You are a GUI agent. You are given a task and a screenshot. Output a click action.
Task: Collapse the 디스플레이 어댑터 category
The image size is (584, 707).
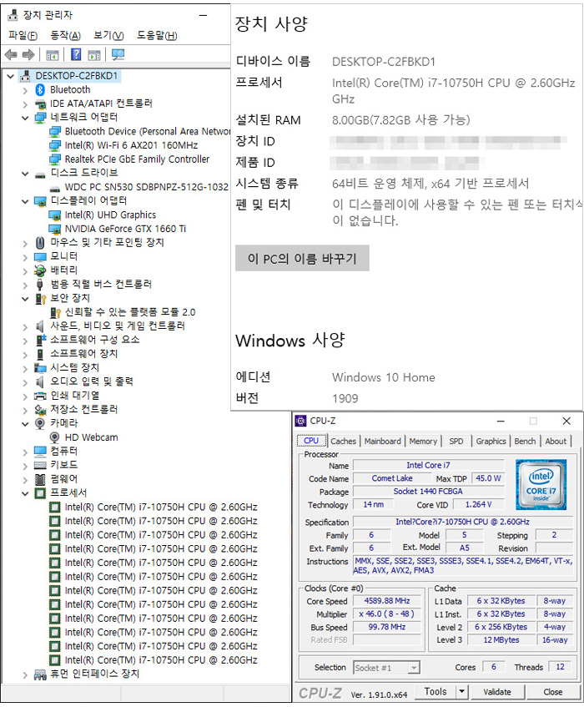click(x=25, y=201)
